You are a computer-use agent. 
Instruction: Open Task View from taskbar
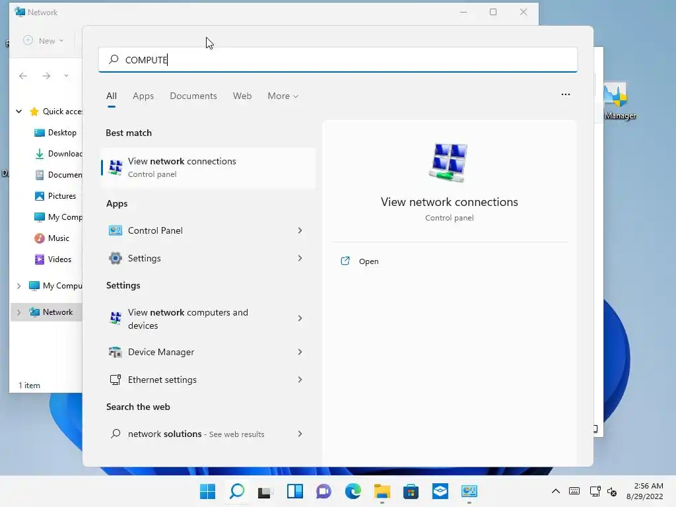click(265, 491)
